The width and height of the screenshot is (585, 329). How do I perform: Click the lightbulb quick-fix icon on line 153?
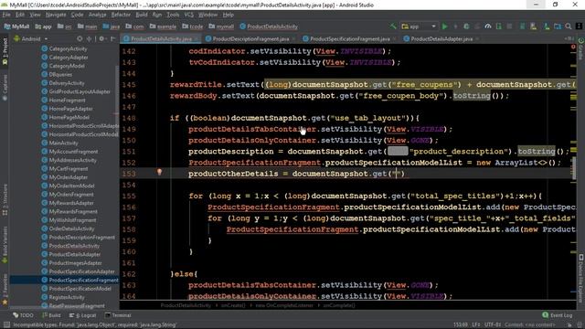[x=159, y=172]
